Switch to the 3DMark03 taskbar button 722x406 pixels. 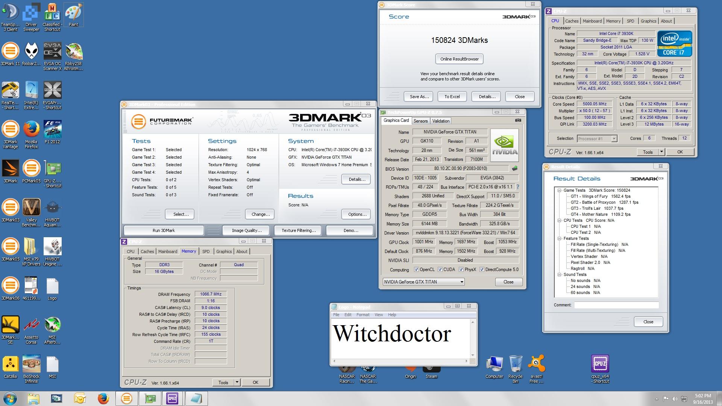127,398
